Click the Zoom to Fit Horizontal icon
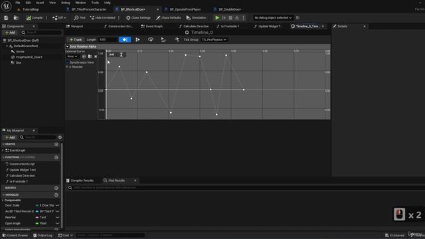Screen dimensions: 425x239 (x=112, y=54)
